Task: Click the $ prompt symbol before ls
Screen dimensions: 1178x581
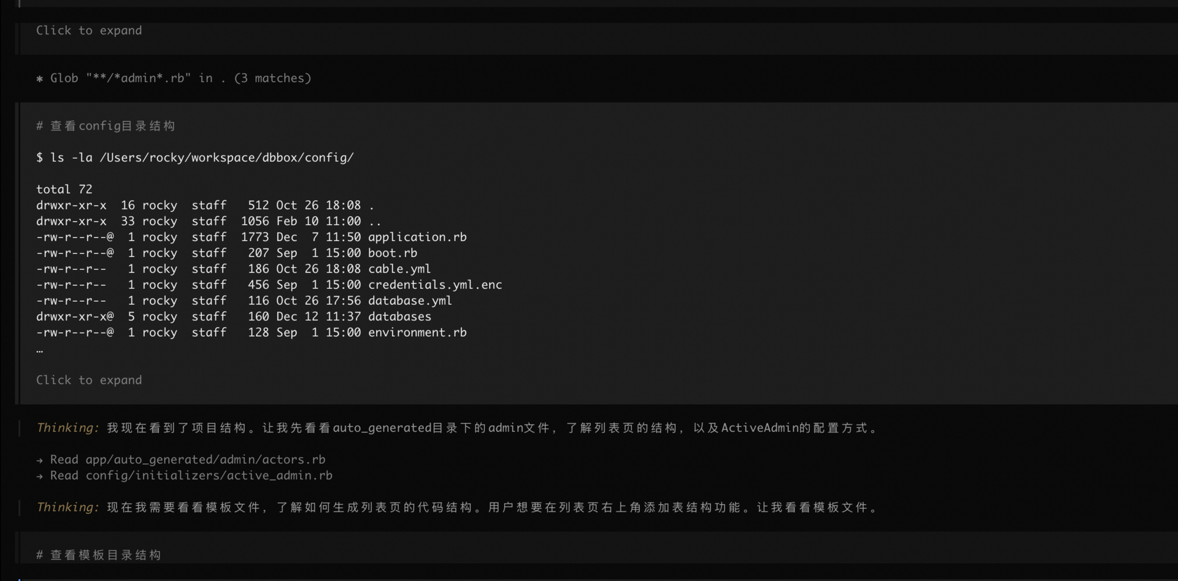Action: coord(39,158)
